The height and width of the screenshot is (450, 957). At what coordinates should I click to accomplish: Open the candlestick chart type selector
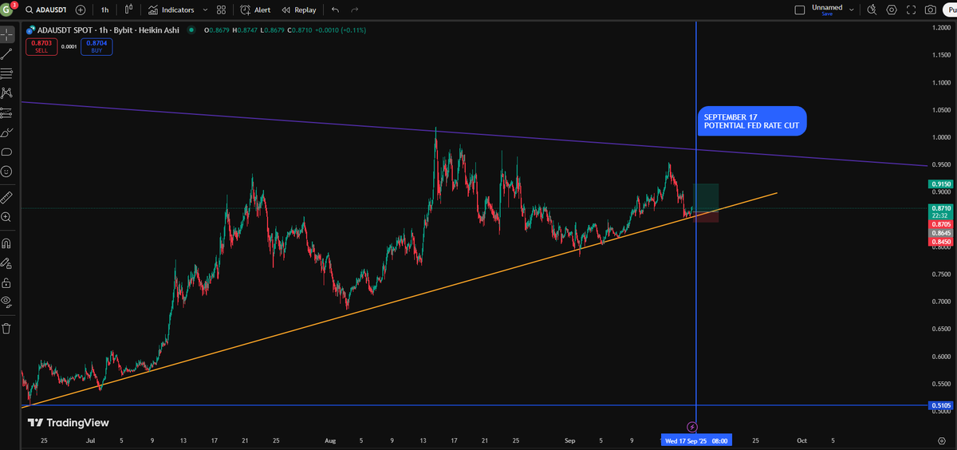click(x=128, y=10)
